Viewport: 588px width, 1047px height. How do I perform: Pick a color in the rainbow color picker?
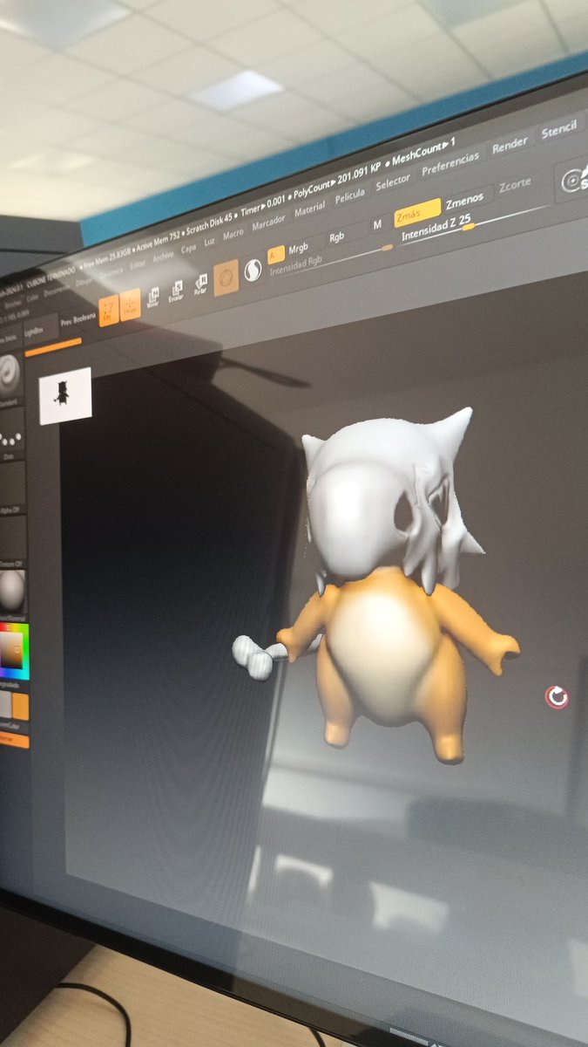point(14,652)
